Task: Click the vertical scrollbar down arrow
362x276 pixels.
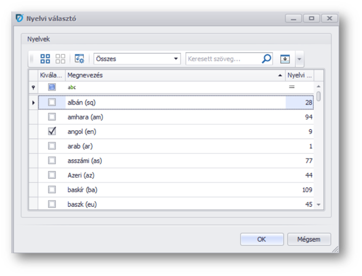Action: 319,204
